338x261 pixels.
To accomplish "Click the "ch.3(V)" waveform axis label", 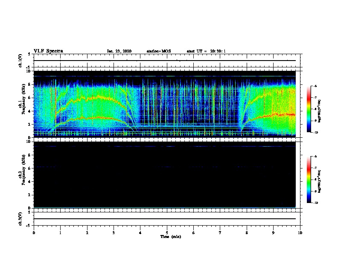I will click(20, 219).
